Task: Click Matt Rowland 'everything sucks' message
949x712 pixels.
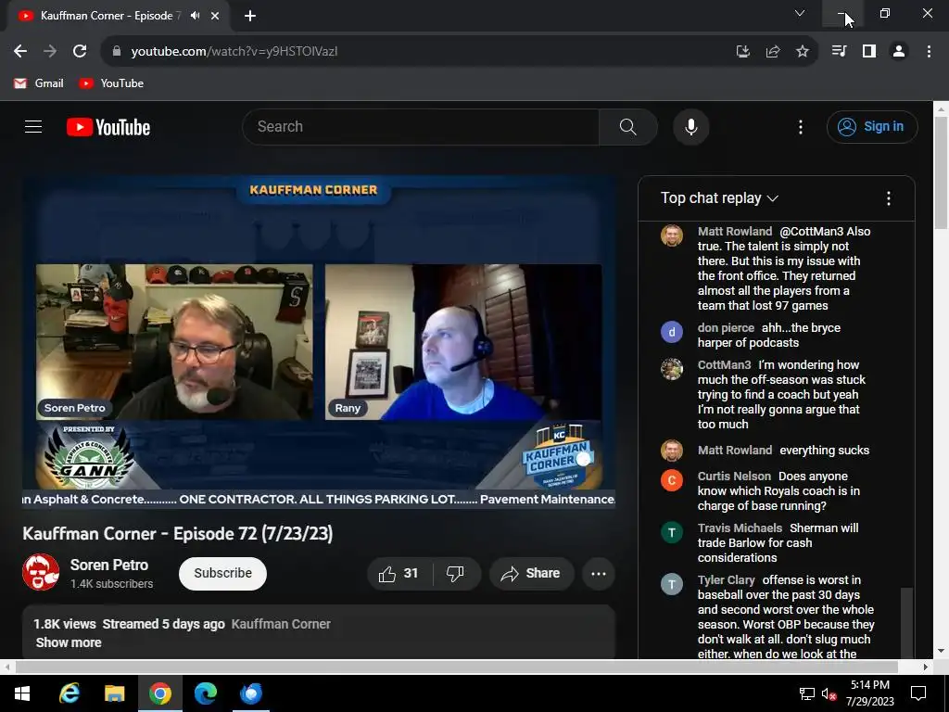Action: [824, 451]
